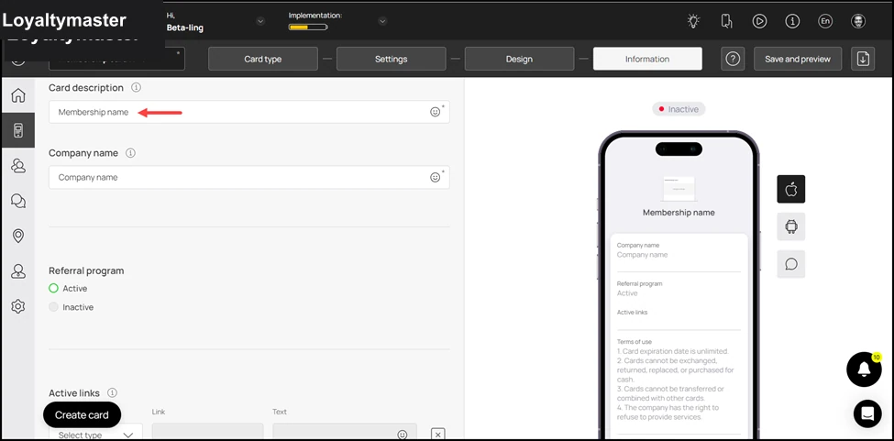The width and height of the screenshot is (894, 441).
Task: Switch preview to Apple iOS view
Action: 790,189
